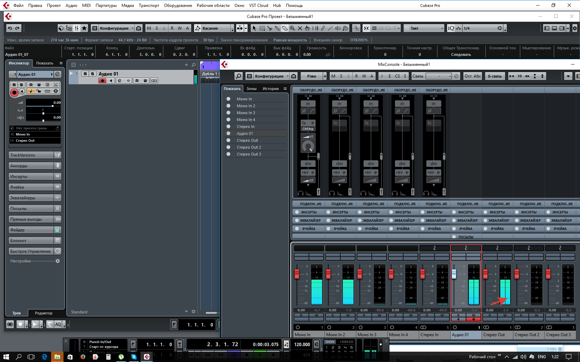This screenshot has height=362, width=580.
Task: Click the Моно In channel fader handle
Action: tap(297, 274)
